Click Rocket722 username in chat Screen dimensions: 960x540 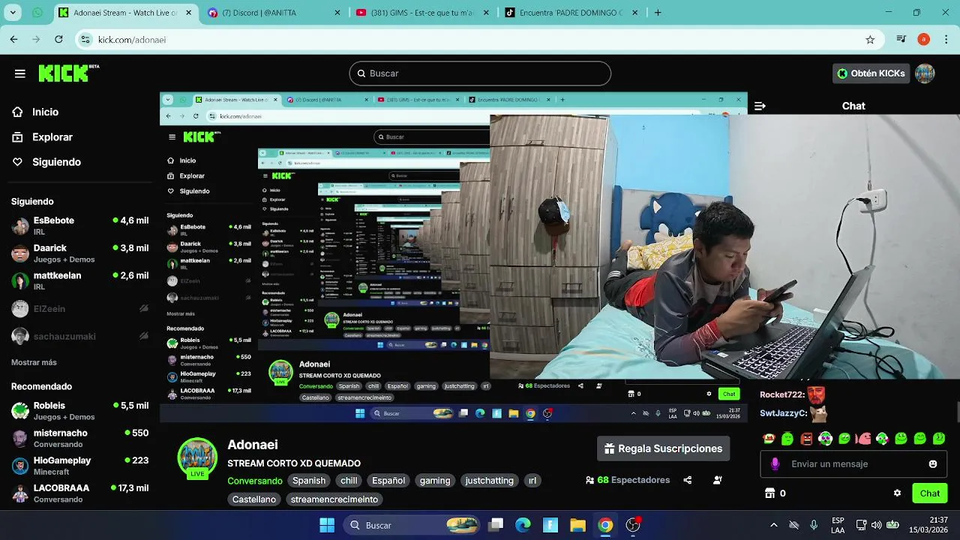[781, 394]
